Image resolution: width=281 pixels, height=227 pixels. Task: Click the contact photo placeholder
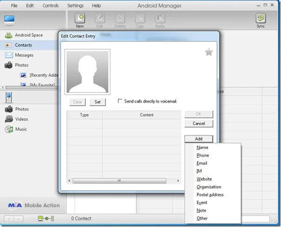click(87, 72)
